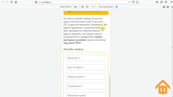
Task: Bookmark this page with the star
Action: point(137,2)
